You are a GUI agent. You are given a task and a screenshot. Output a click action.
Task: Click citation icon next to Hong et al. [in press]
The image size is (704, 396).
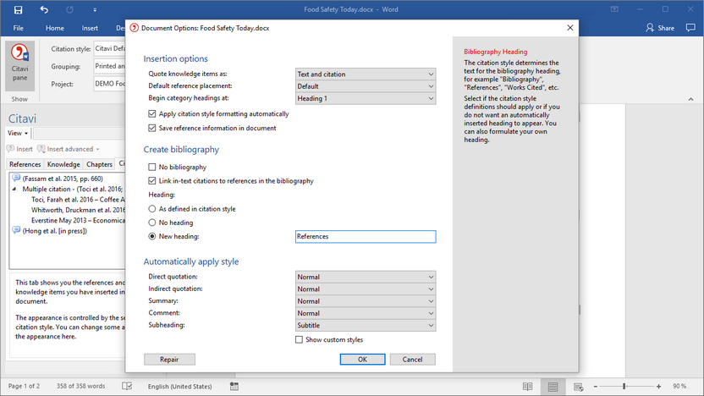pos(16,230)
